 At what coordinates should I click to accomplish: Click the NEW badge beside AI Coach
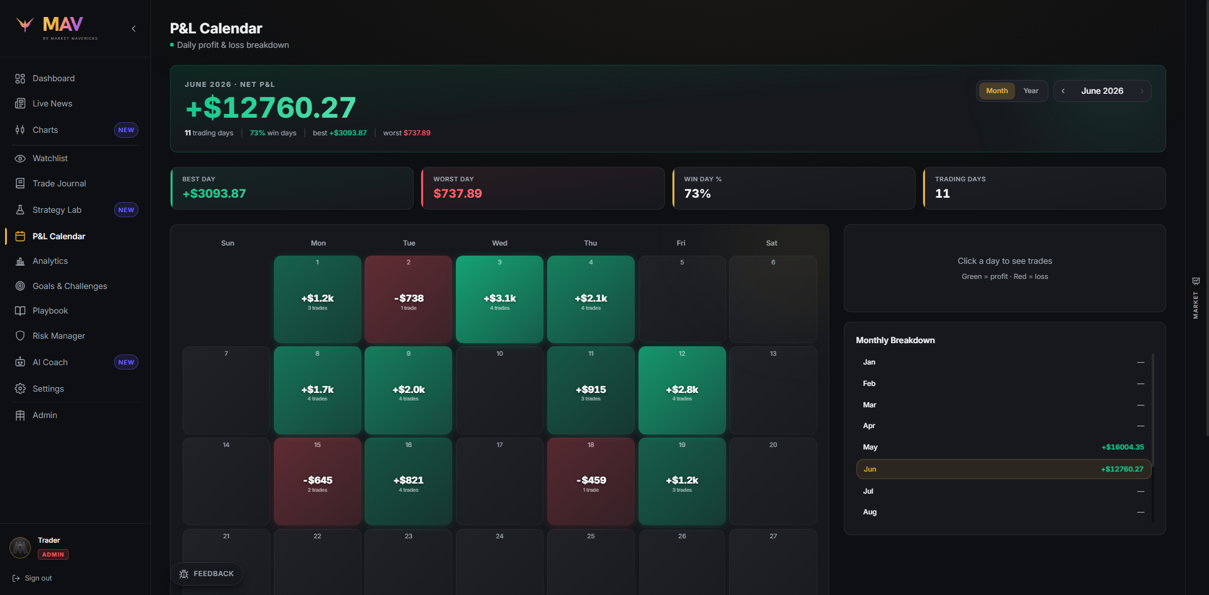tap(126, 363)
